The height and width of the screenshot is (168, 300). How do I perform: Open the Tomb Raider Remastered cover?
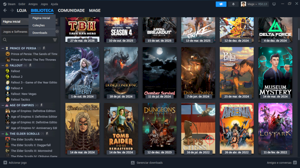121,128
